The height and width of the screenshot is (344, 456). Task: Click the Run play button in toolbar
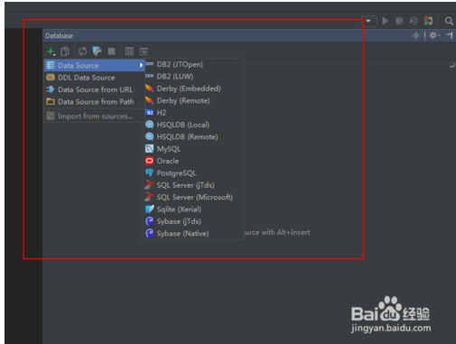(x=385, y=21)
